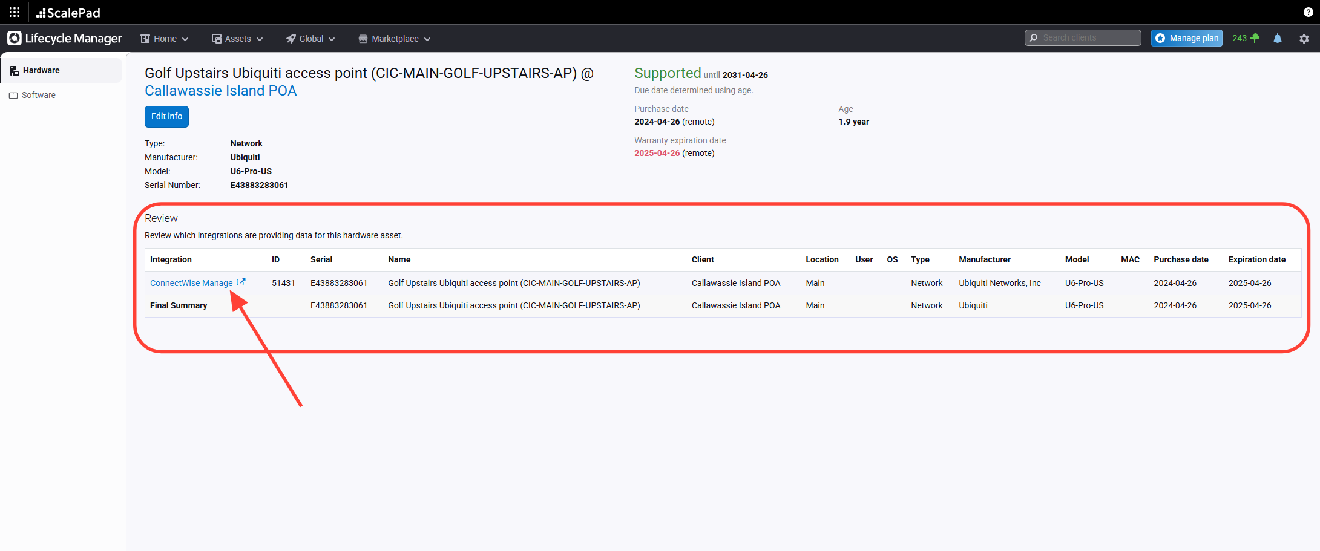Screen dimensions: 1320x551
Task: Switch to Software in the sidebar
Action: point(38,95)
